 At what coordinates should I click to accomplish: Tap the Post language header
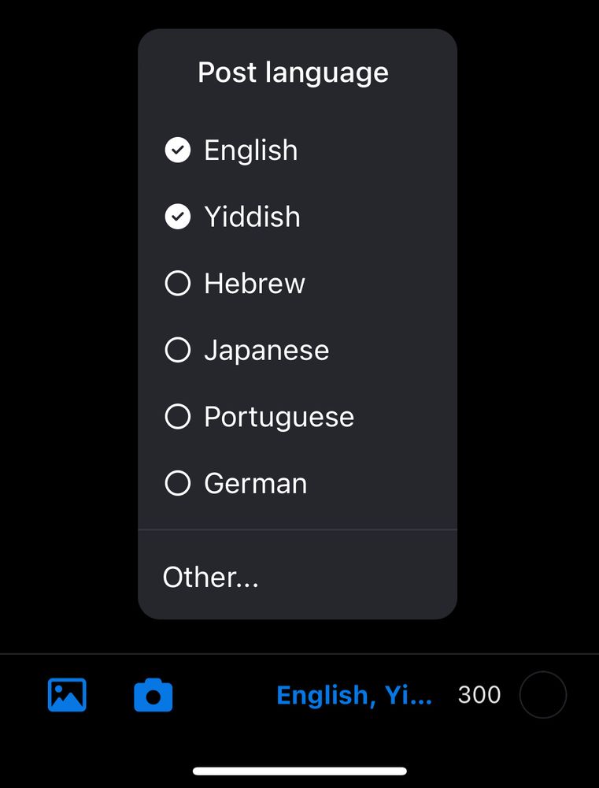pyautogui.click(x=294, y=72)
